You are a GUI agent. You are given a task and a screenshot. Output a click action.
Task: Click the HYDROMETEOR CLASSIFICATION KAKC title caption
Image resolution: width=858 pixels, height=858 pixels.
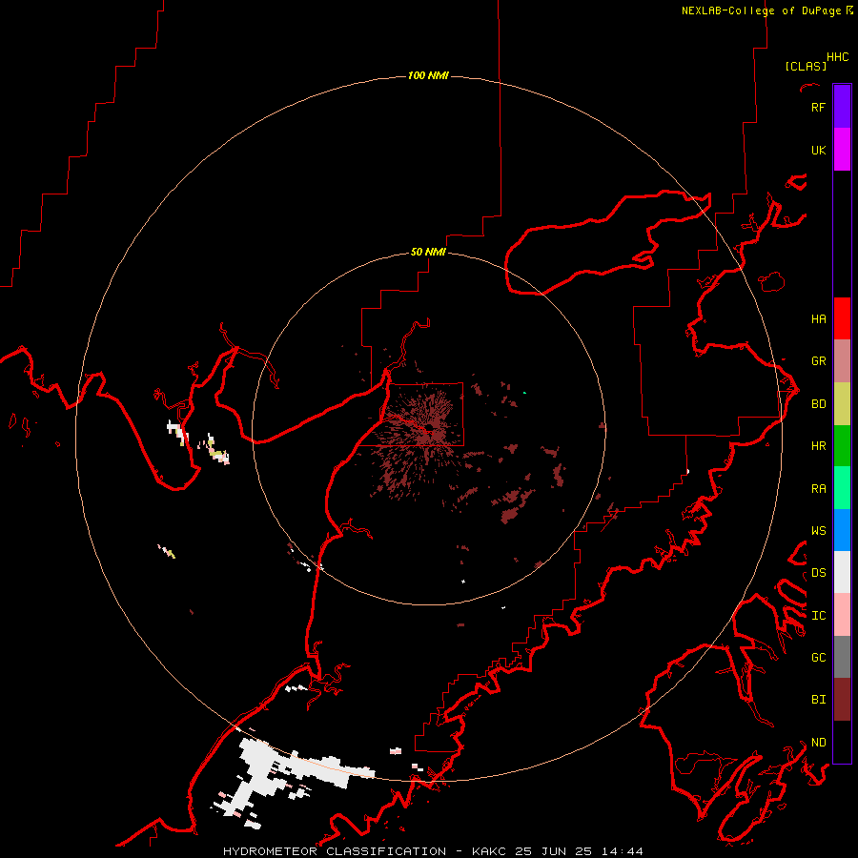[x=433, y=851]
